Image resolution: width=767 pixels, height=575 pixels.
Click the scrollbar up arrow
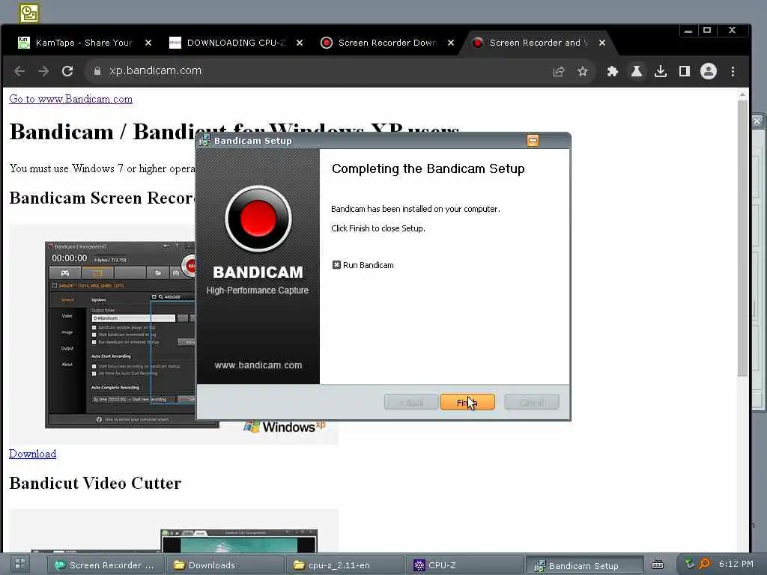(x=742, y=94)
